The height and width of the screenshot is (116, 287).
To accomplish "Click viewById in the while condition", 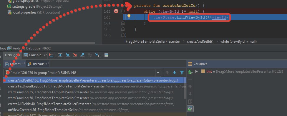I will 170,11.
